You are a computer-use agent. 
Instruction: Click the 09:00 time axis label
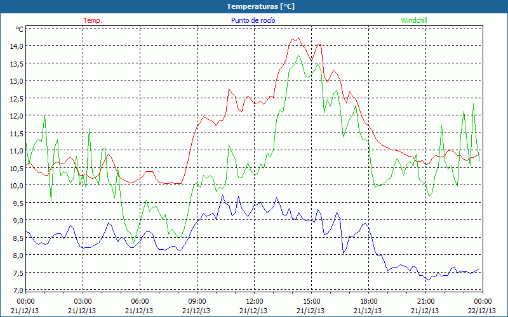[x=197, y=302]
